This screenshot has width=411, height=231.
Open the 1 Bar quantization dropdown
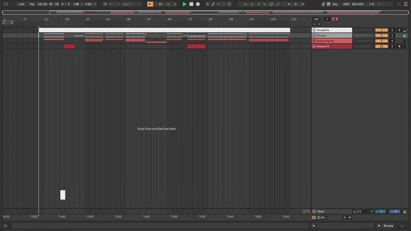[91, 4]
